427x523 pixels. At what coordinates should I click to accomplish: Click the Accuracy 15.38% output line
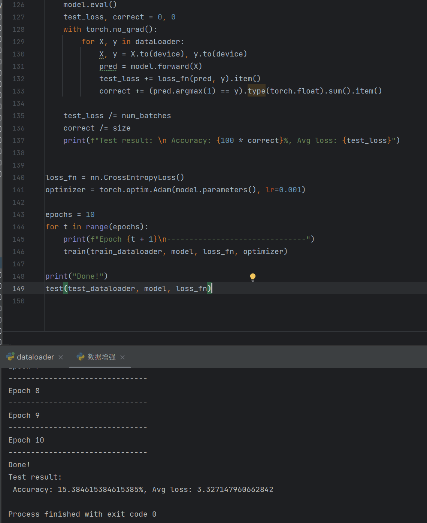(x=143, y=489)
